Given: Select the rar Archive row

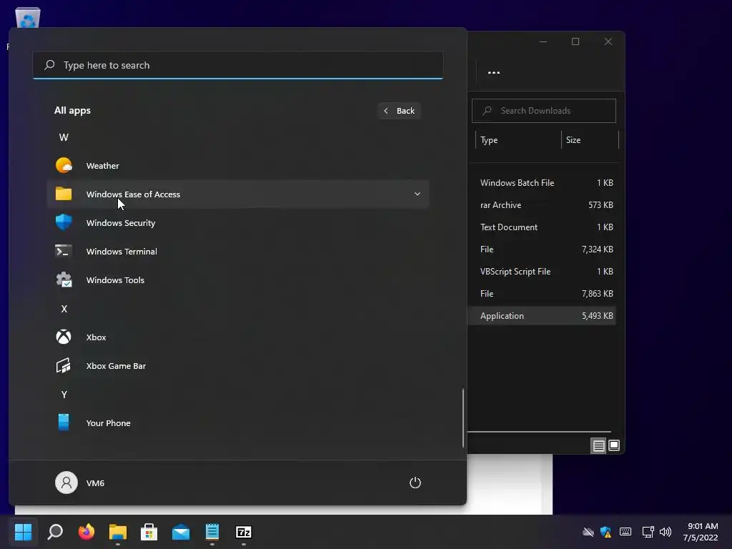Looking at the screenshot, I should point(542,205).
